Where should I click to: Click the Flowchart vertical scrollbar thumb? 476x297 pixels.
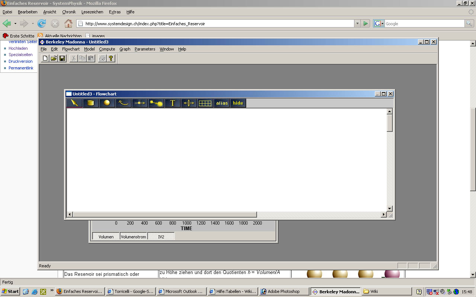pyautogui.click(x=390, y=123)
